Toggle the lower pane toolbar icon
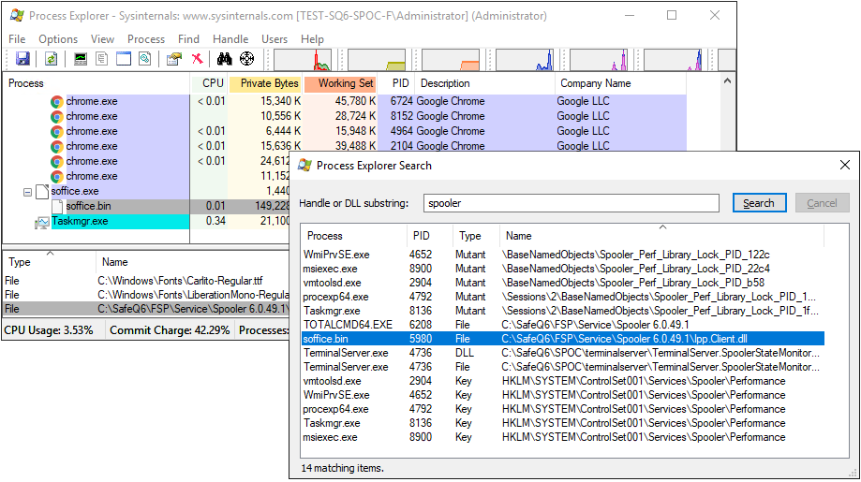The height and width of the screenshot is (482, 861). [124, 59]
